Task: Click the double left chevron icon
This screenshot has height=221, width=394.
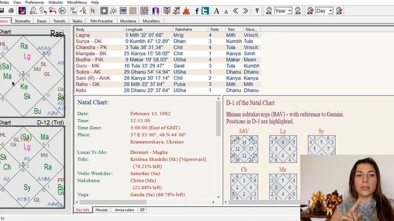Action: coord(235,11)
